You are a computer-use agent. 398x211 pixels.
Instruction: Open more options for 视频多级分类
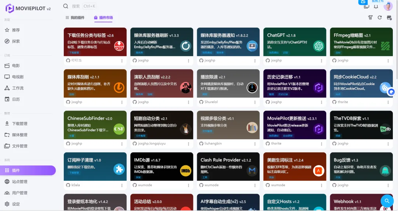pyautogui.click(x=255, y=144)
